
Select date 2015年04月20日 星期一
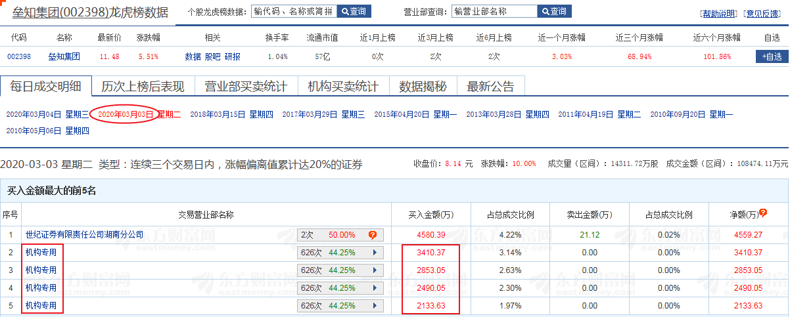pyautogui.click(x=415, y=114)
